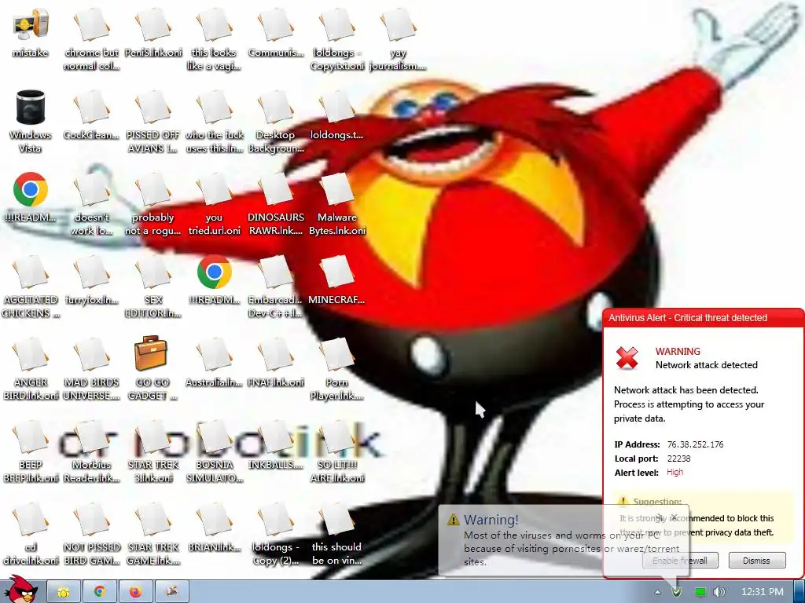Open Chrome from the taskbar
805x603 pixels.
pos(100,592)
